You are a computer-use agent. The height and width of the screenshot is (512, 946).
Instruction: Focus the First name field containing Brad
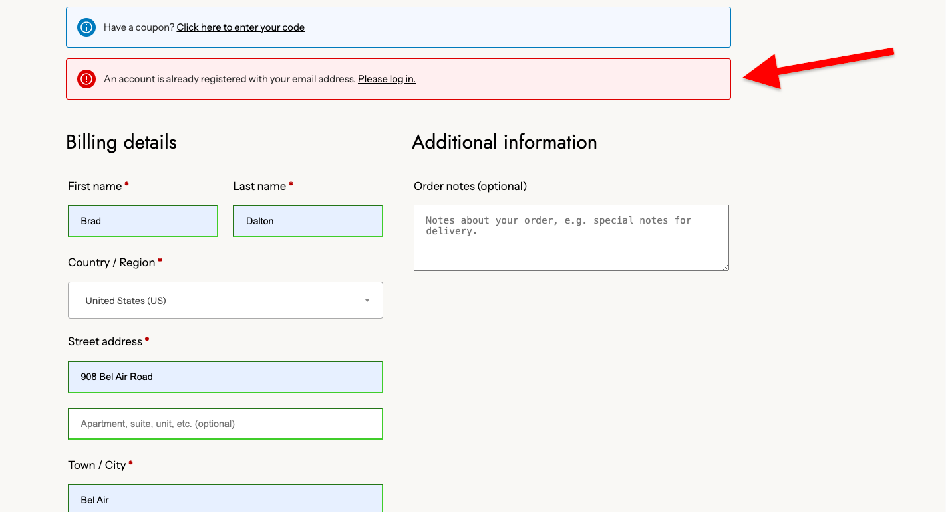[x=142, y=221]
